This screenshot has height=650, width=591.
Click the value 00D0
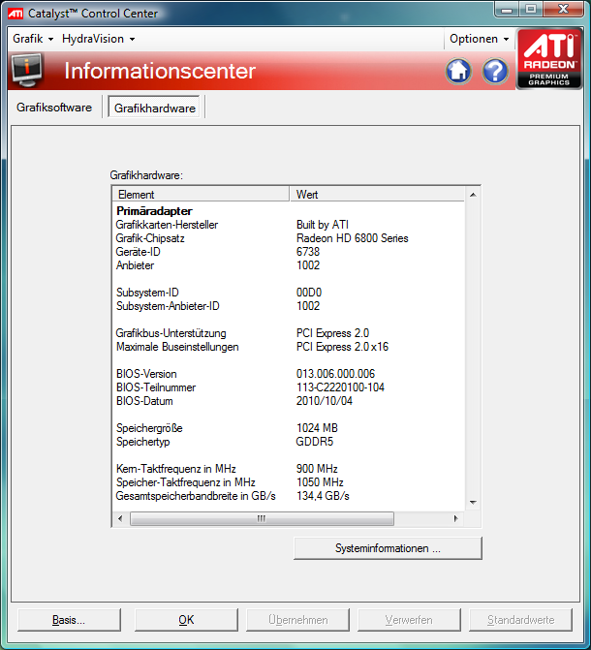click(308, 293)
